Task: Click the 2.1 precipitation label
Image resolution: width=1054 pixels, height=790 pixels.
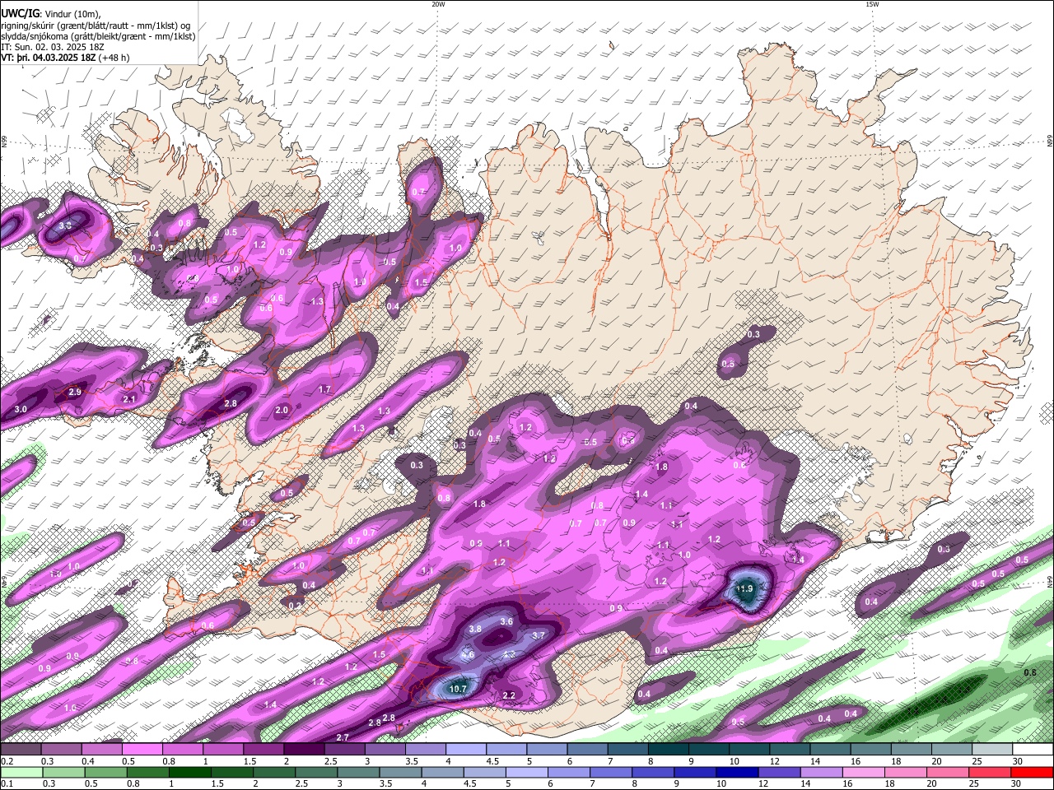Action: pos(129,400)
